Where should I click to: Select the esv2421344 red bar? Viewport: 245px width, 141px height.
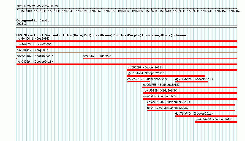191,105
